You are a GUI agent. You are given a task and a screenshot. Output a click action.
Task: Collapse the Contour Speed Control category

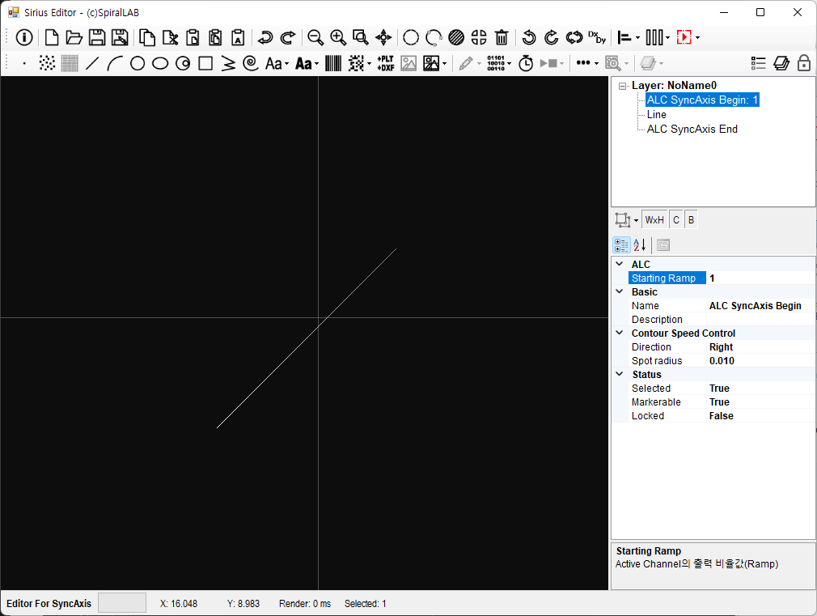point(620,333)
